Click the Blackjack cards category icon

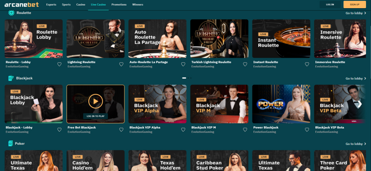(x=11, y=78)
